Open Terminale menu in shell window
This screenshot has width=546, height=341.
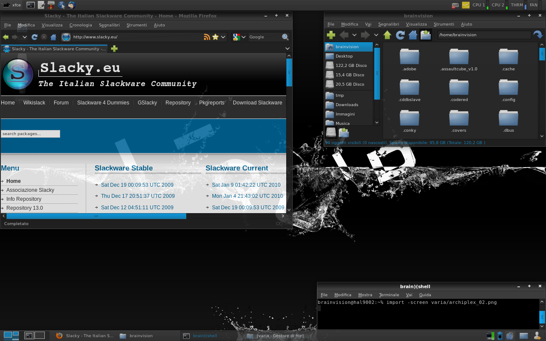point(389,295)
